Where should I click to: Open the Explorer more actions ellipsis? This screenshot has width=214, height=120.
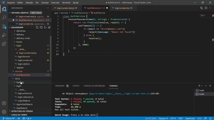coord(47,8)
